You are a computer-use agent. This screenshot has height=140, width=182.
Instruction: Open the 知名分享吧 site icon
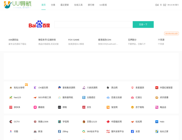[11, 88]
